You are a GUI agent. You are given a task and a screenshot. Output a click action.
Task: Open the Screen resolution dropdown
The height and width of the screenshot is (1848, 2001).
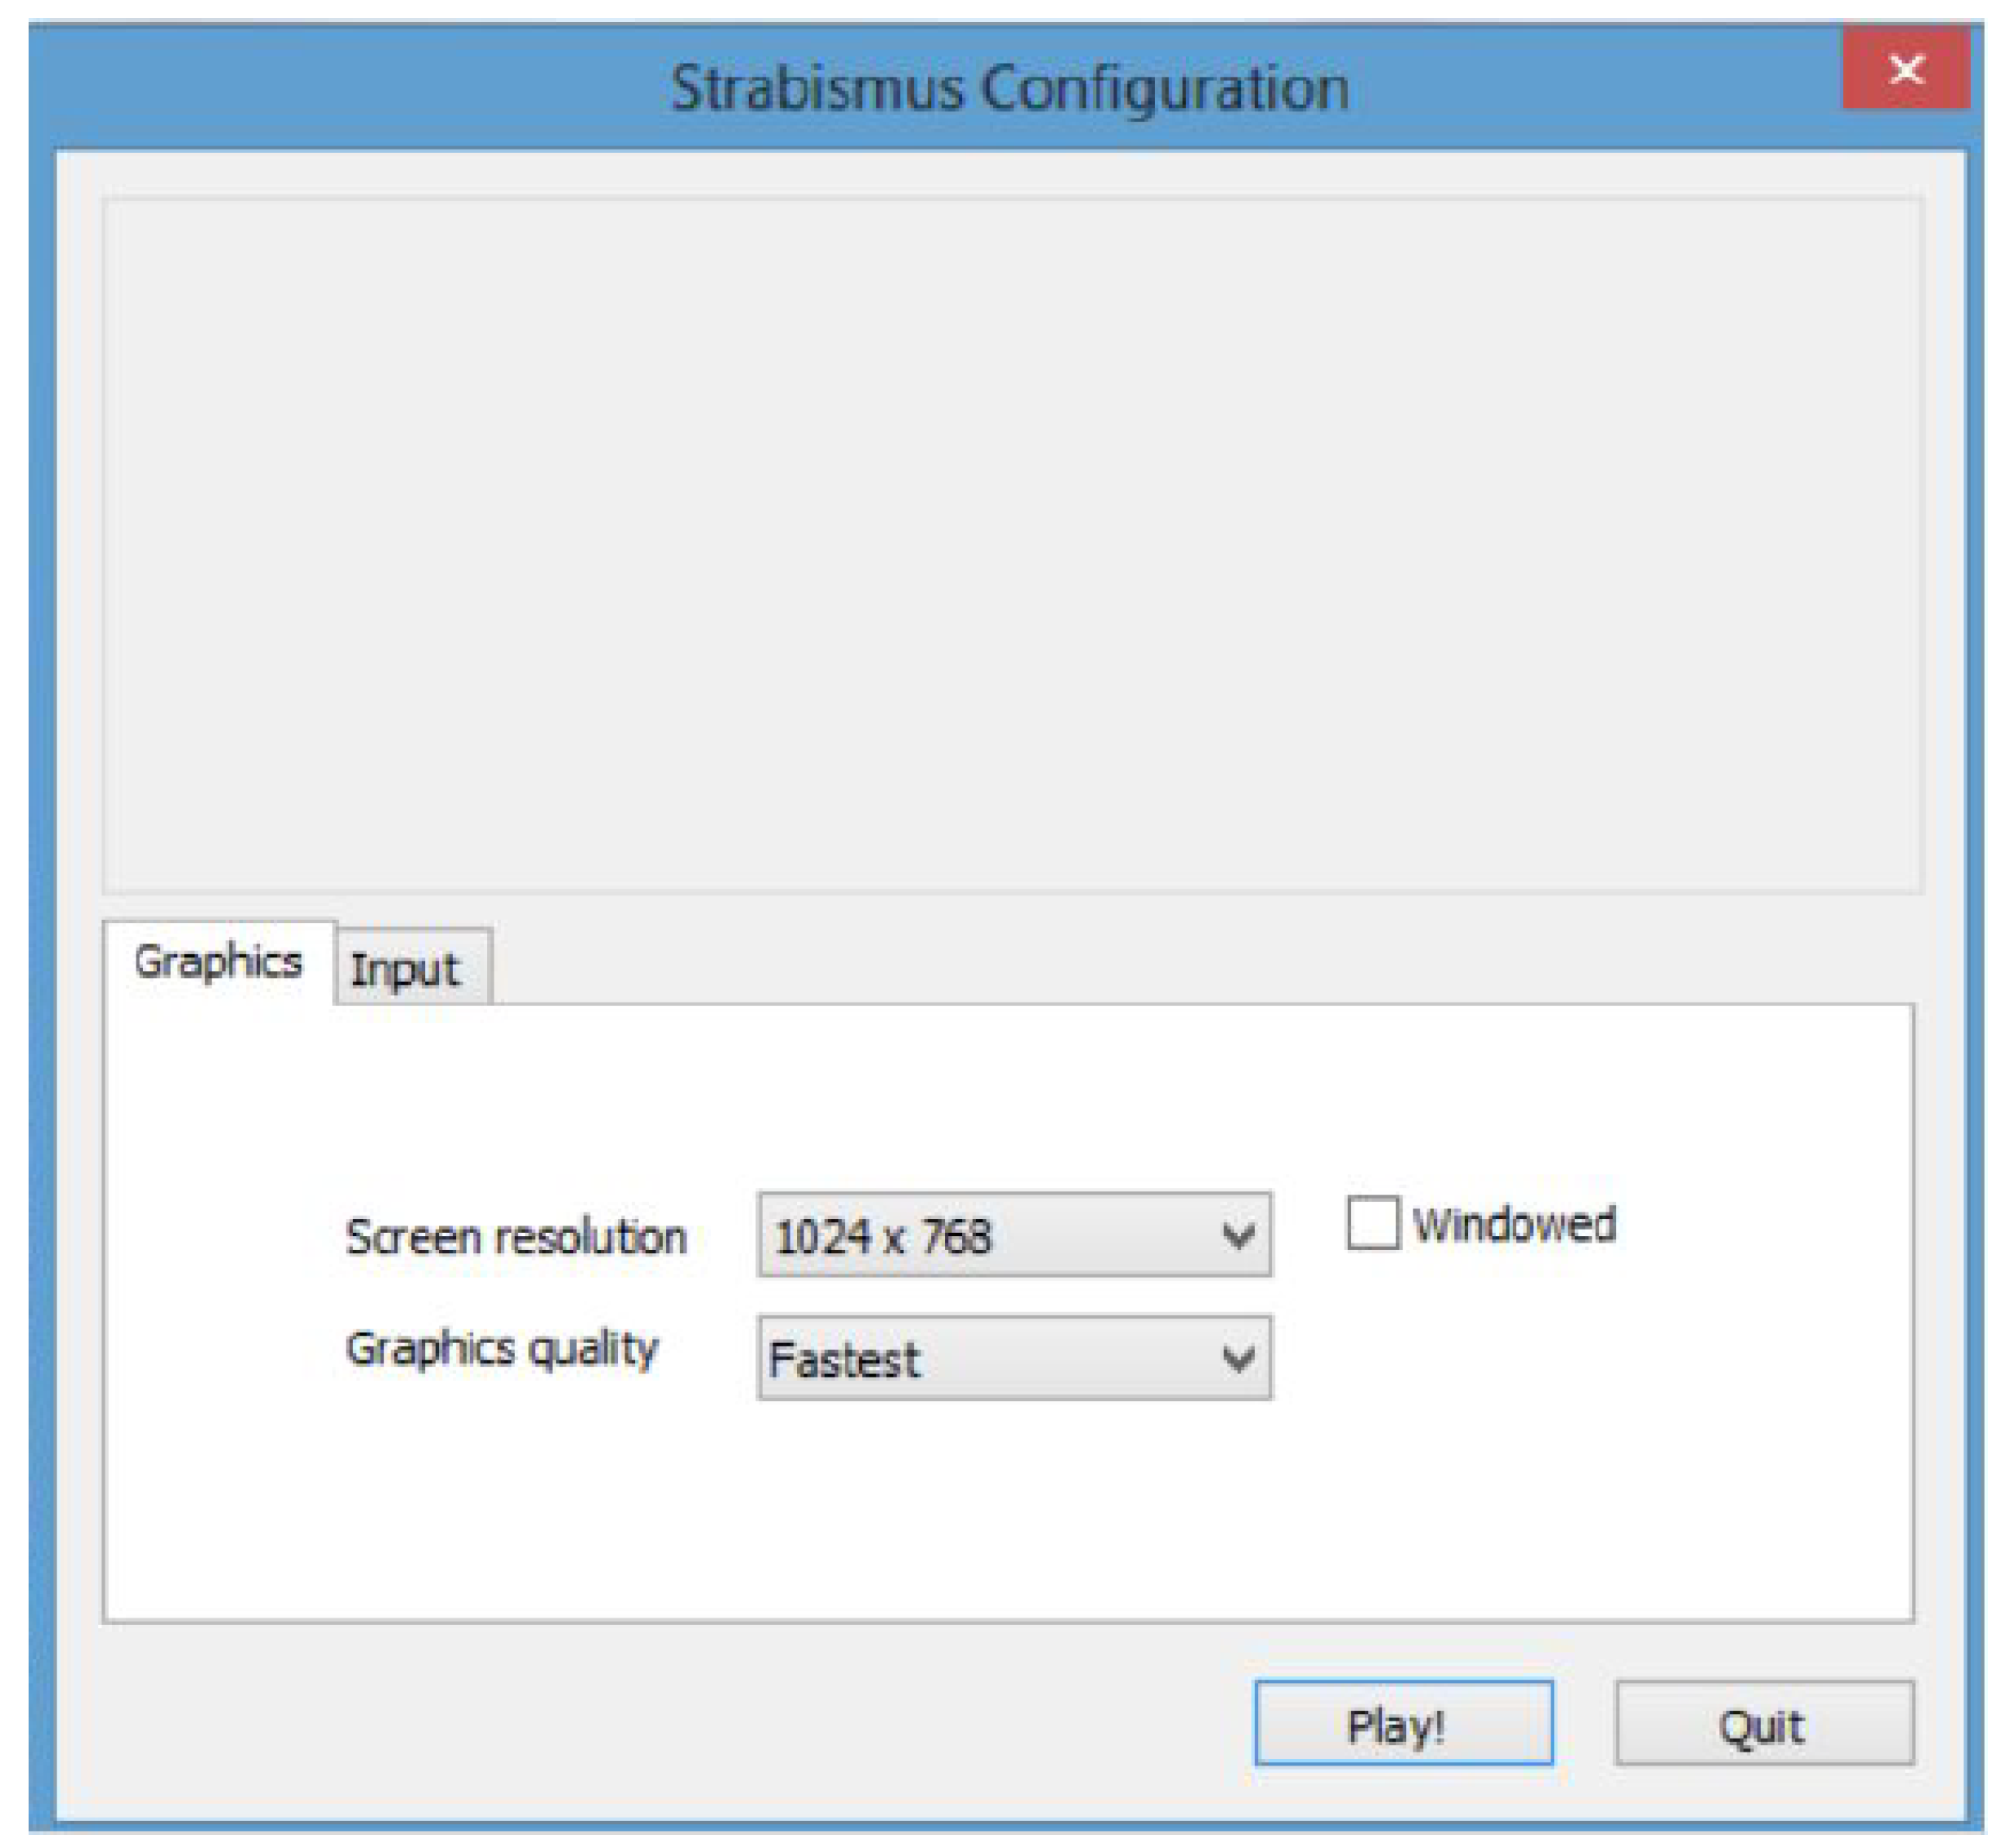[1013, 1235]
